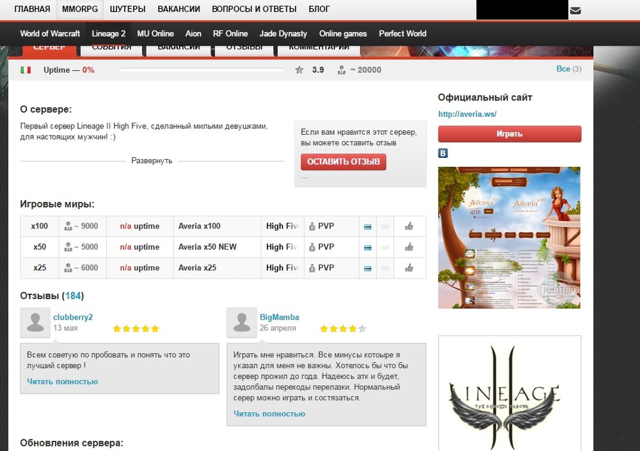The height and width of the screenshot is (451, 640).
Task: Click thumbs-up for Averia x100 world
Action: [408, 226]
